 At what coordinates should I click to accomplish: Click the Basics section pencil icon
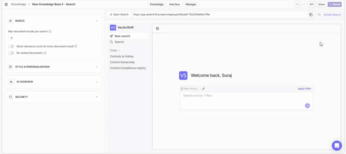[10, 21]
